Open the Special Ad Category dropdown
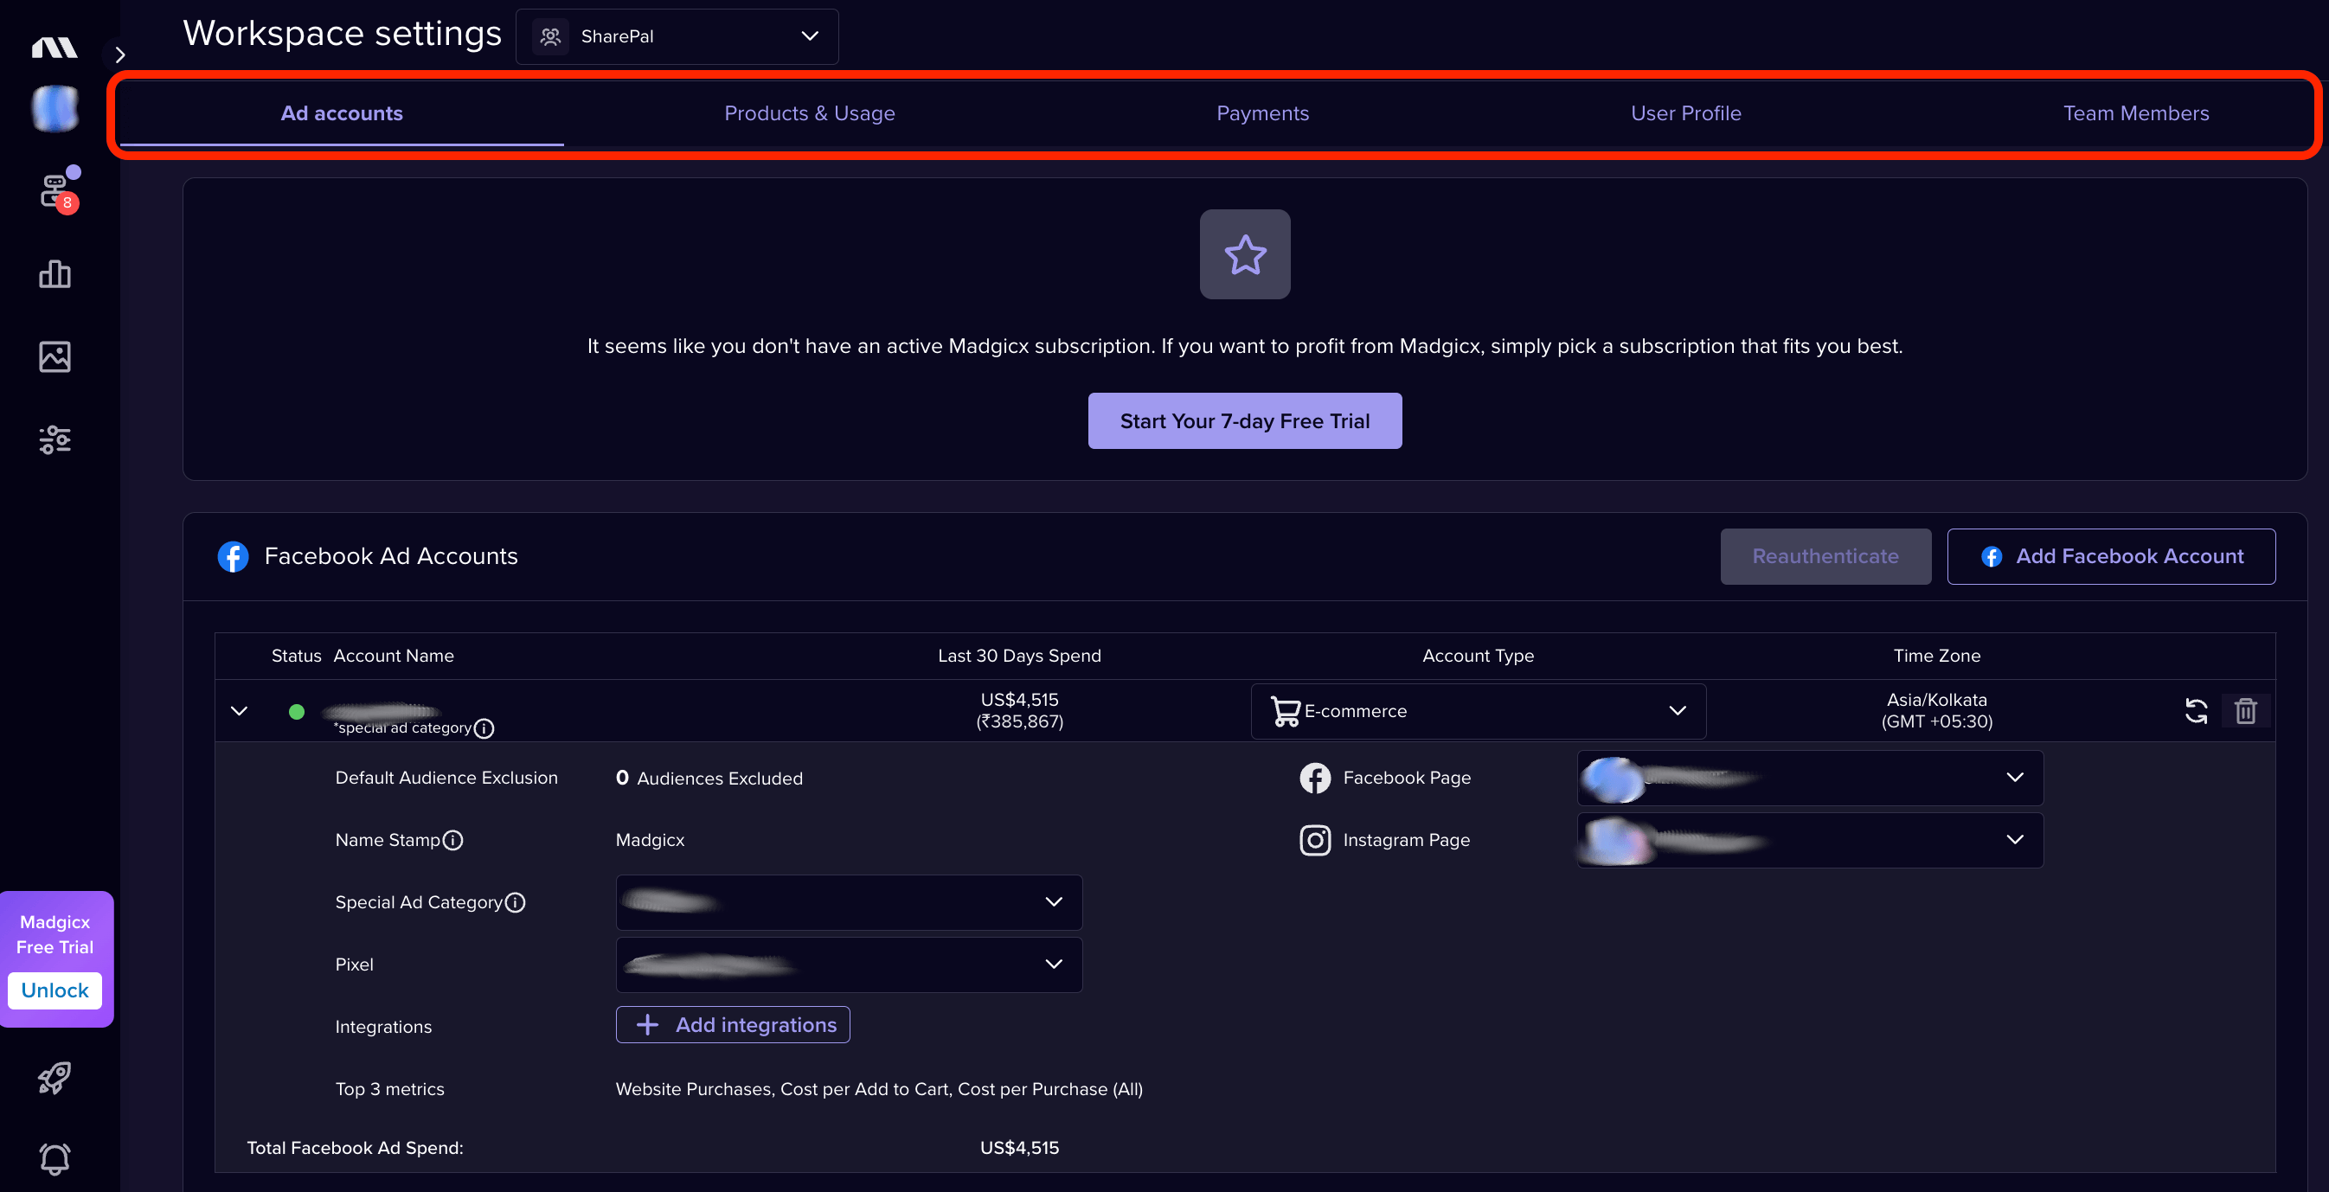This screenshot has width=2329, height=1192. pyautogui.click(x=849, y=903)
